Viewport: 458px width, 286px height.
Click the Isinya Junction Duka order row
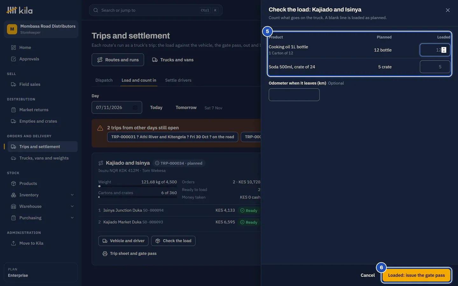tap(179, 210)
